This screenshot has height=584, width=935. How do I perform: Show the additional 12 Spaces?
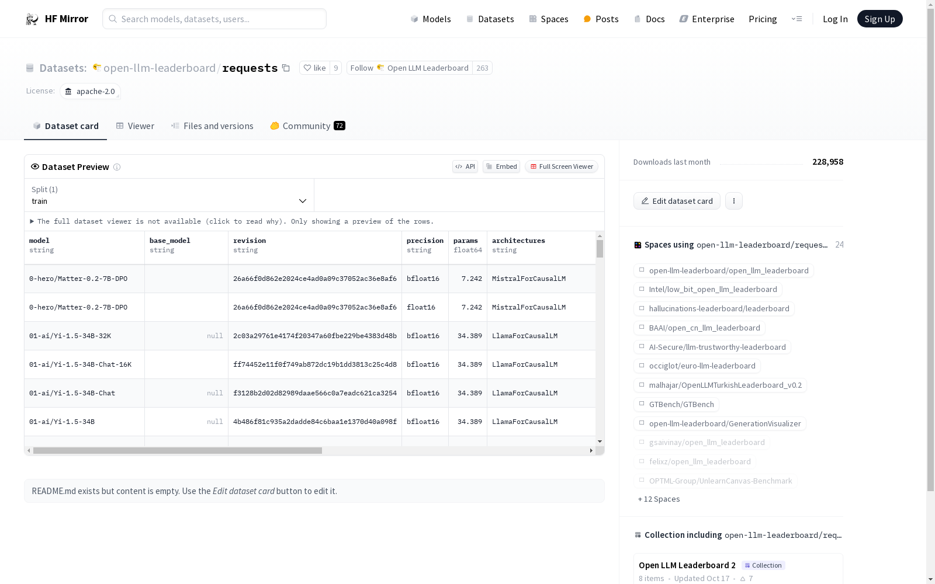659,499
